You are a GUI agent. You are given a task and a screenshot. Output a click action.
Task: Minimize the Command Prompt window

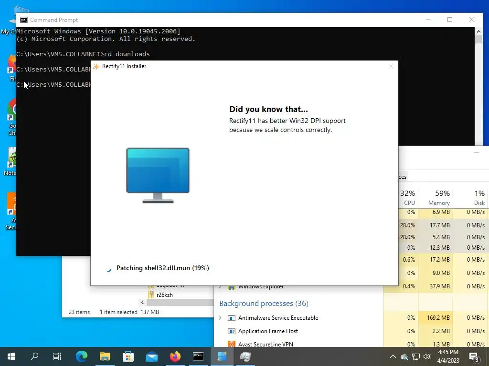[x=428, y=20]
